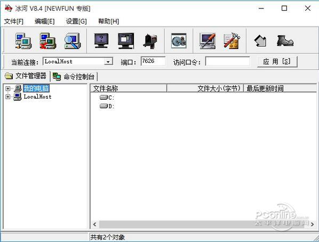Viewport: 319px width, 242px height.
Task: Click the gear window settings icon
Action: click(x=179, y=41)
